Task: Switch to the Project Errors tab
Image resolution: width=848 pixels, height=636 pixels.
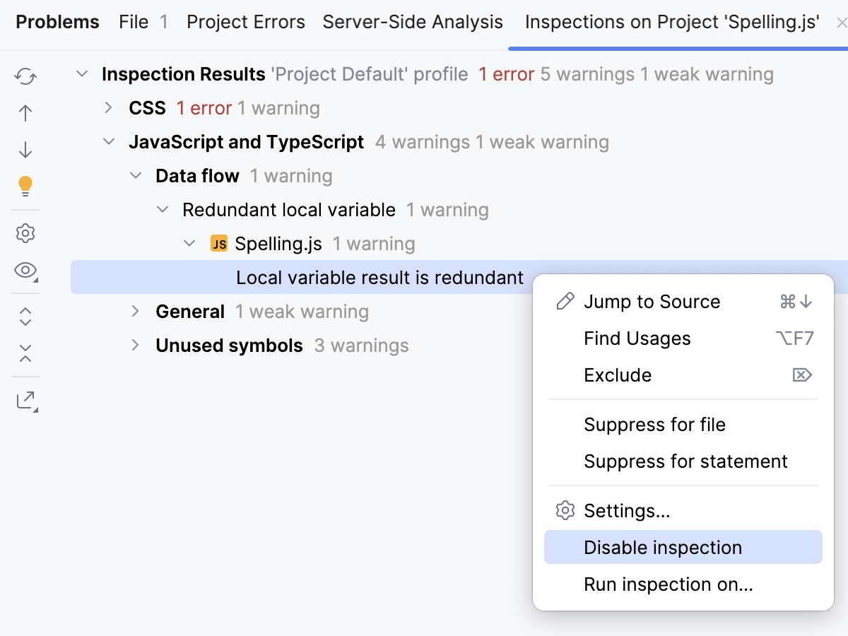Action: click(245, 22)
